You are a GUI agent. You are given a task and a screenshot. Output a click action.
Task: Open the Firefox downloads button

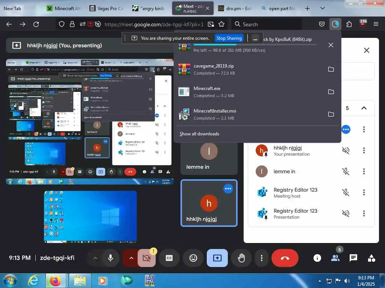point(335,24)
